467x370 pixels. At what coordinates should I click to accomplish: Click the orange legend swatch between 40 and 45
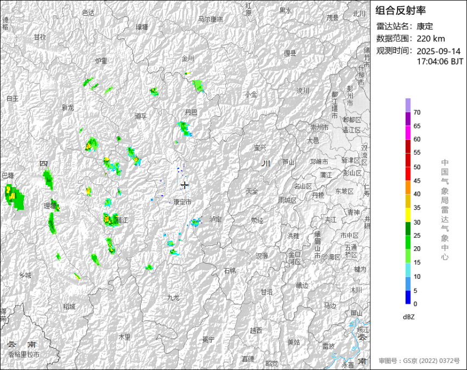coord(408,188)
